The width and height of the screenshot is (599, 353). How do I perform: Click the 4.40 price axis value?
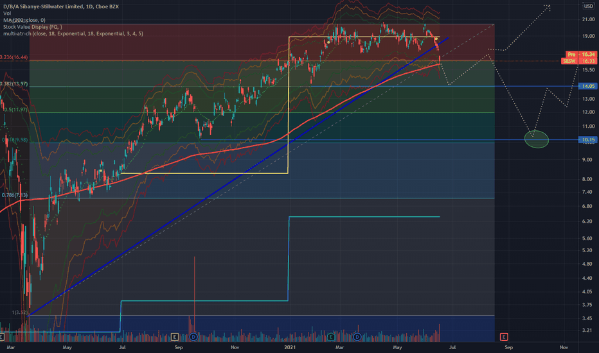(x=588, y=278)
